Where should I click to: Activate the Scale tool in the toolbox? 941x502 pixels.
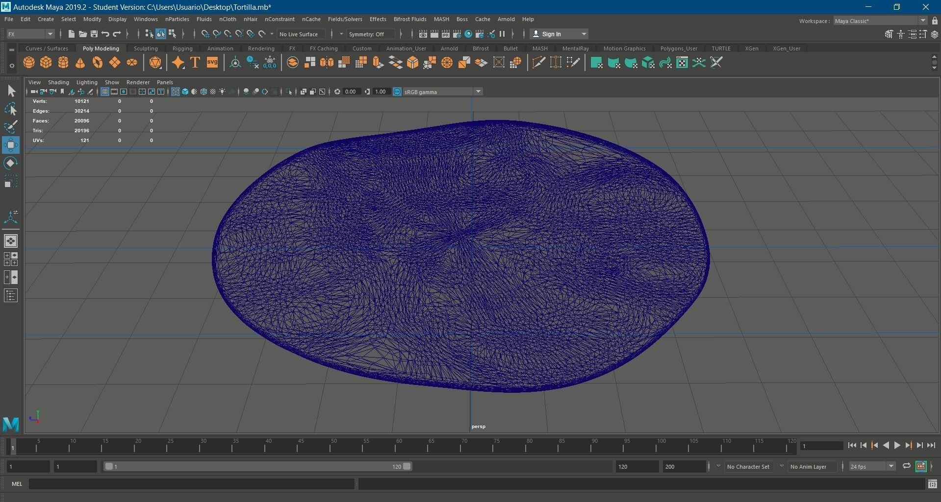point(11,181)
